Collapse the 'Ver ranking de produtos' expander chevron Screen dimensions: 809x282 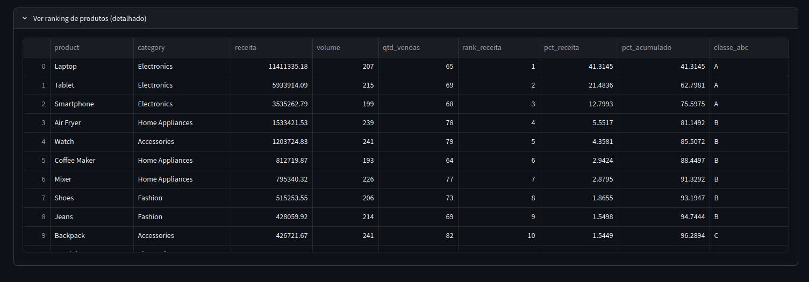tap(25, 18)
